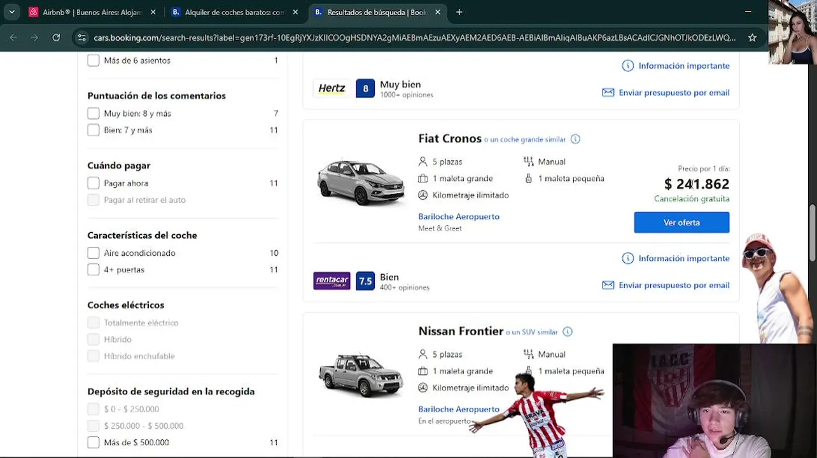Viewport: 817px width, 458px height.
Task: Click the rentacar logo
Action: pyautogui.click(x=332, y=281)
